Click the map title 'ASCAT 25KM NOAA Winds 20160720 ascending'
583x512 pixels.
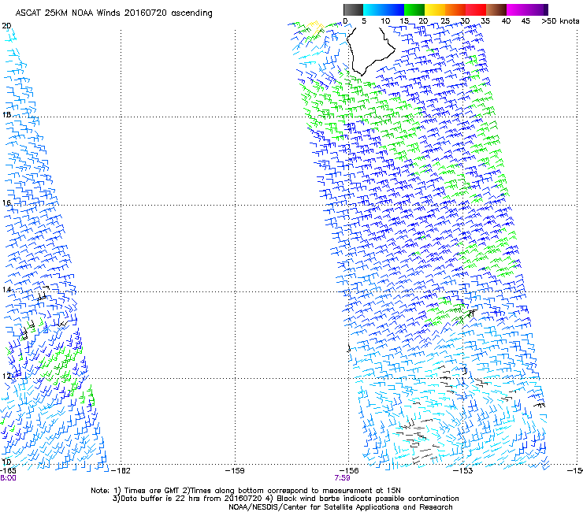[x=113, y=13]
